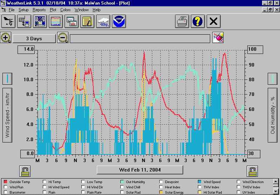Click the Out Humidity - % axis label
280x195 pixels.
[x=273, y=115]
